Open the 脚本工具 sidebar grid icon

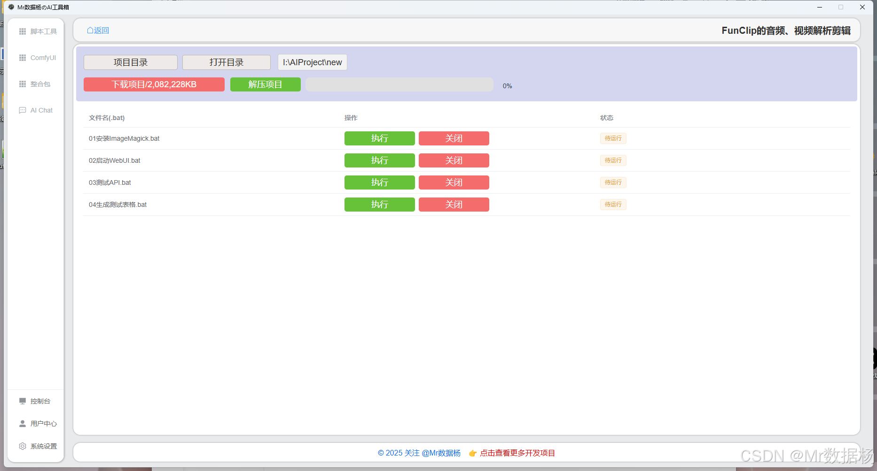coord(23,31)
